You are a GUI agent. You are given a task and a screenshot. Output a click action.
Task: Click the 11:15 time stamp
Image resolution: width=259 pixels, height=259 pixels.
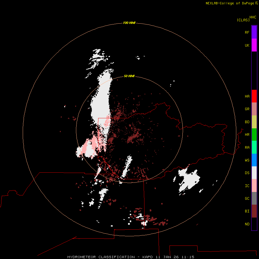pos(188,257)
